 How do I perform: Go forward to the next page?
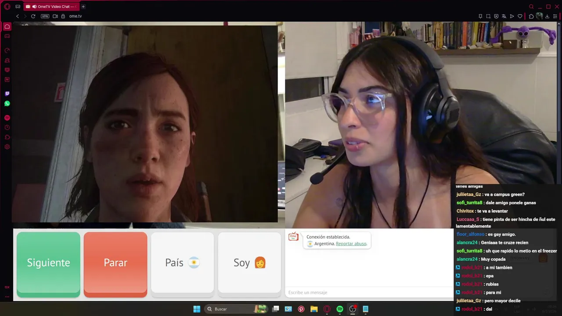(25, 16)
